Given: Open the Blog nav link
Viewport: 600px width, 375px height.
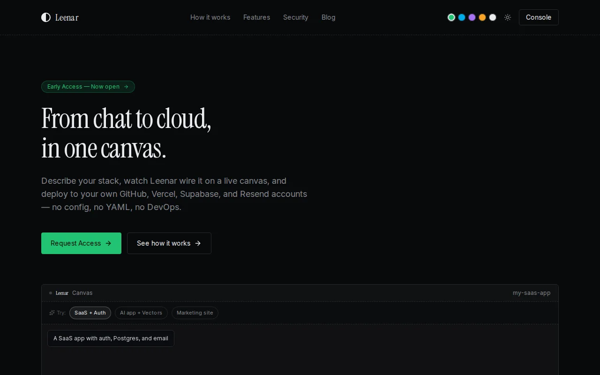Looking at the screenshot, I should [x=329, y=17].
